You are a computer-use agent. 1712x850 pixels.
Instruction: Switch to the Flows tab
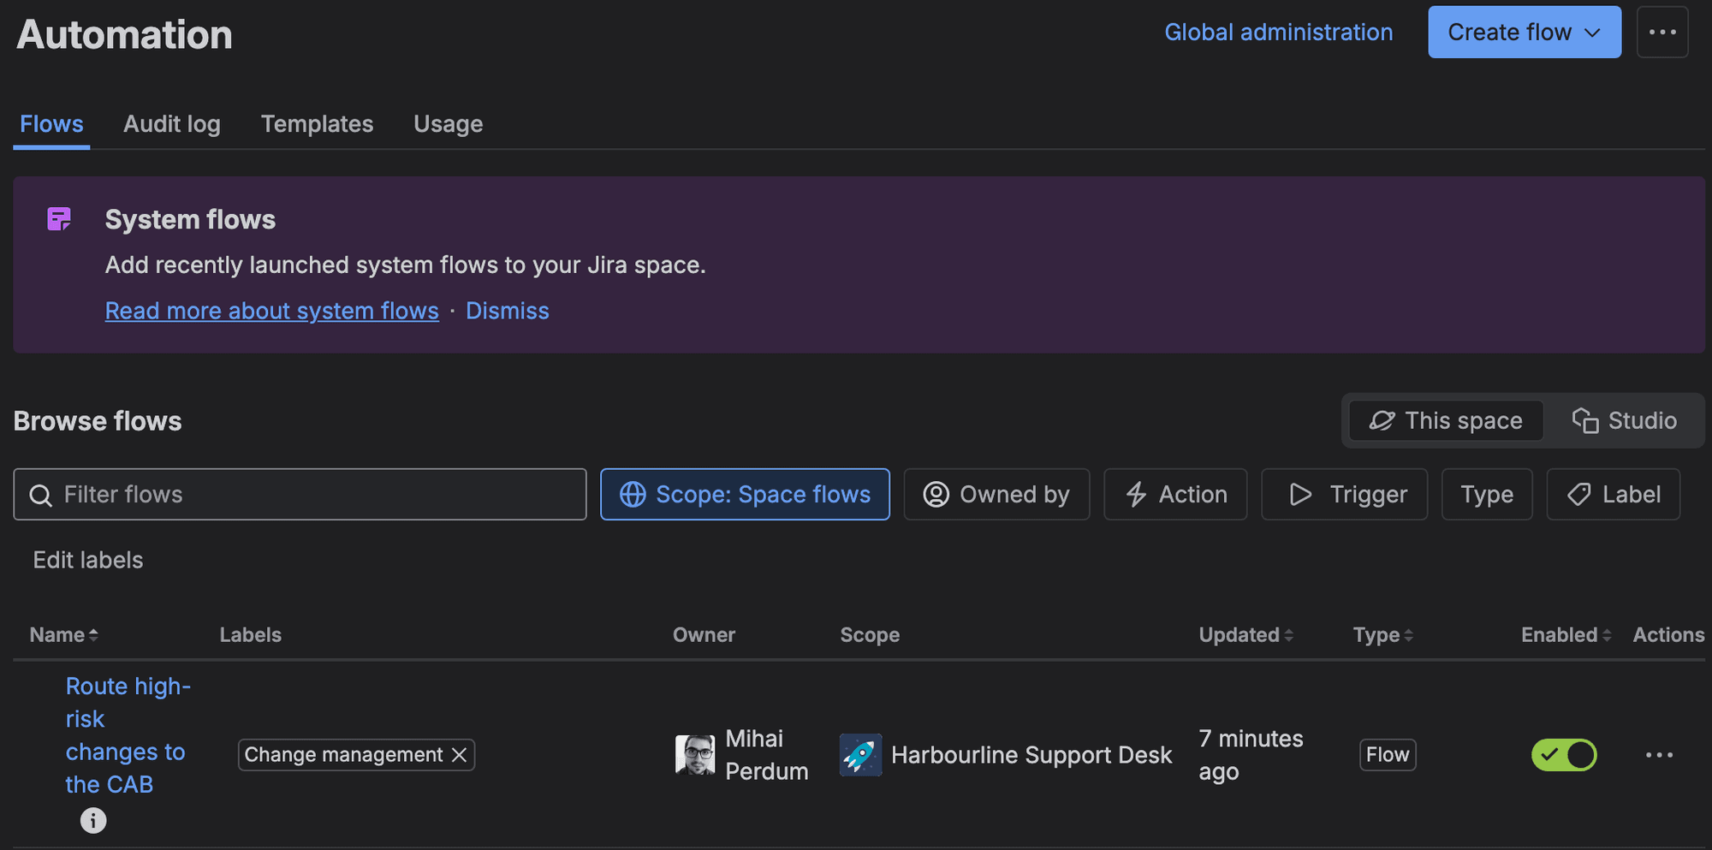point(51,124)
